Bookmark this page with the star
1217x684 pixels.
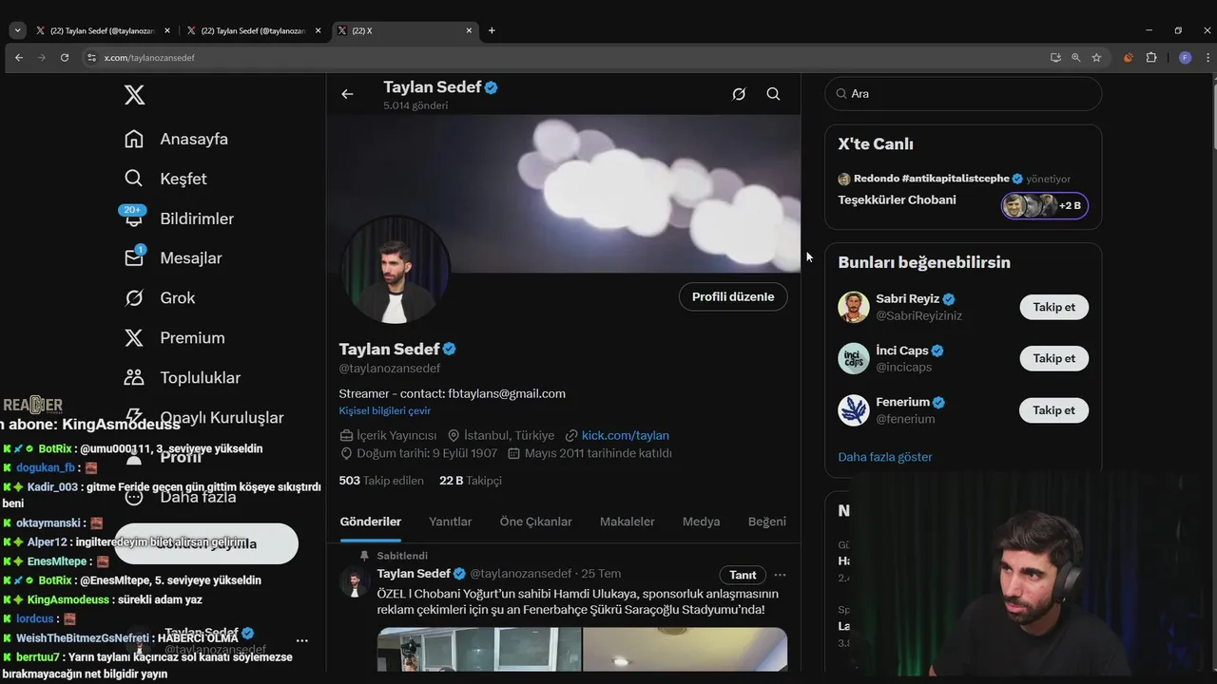tap(1096, 58)
